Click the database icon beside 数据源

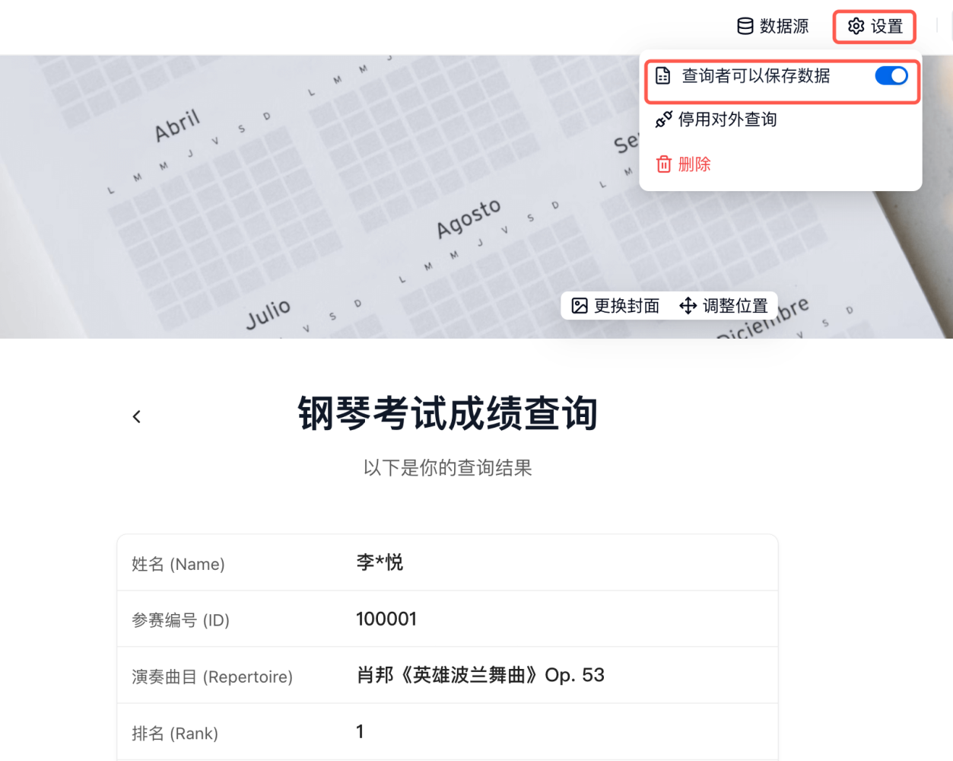click(745, 27)
